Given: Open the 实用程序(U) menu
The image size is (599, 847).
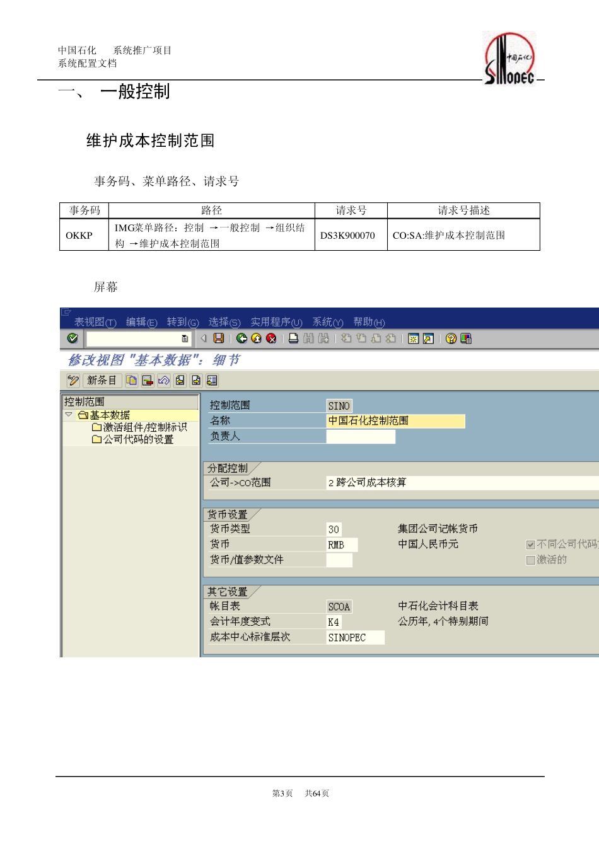Looking at the screenshot, I should click(x=276, y=322).
